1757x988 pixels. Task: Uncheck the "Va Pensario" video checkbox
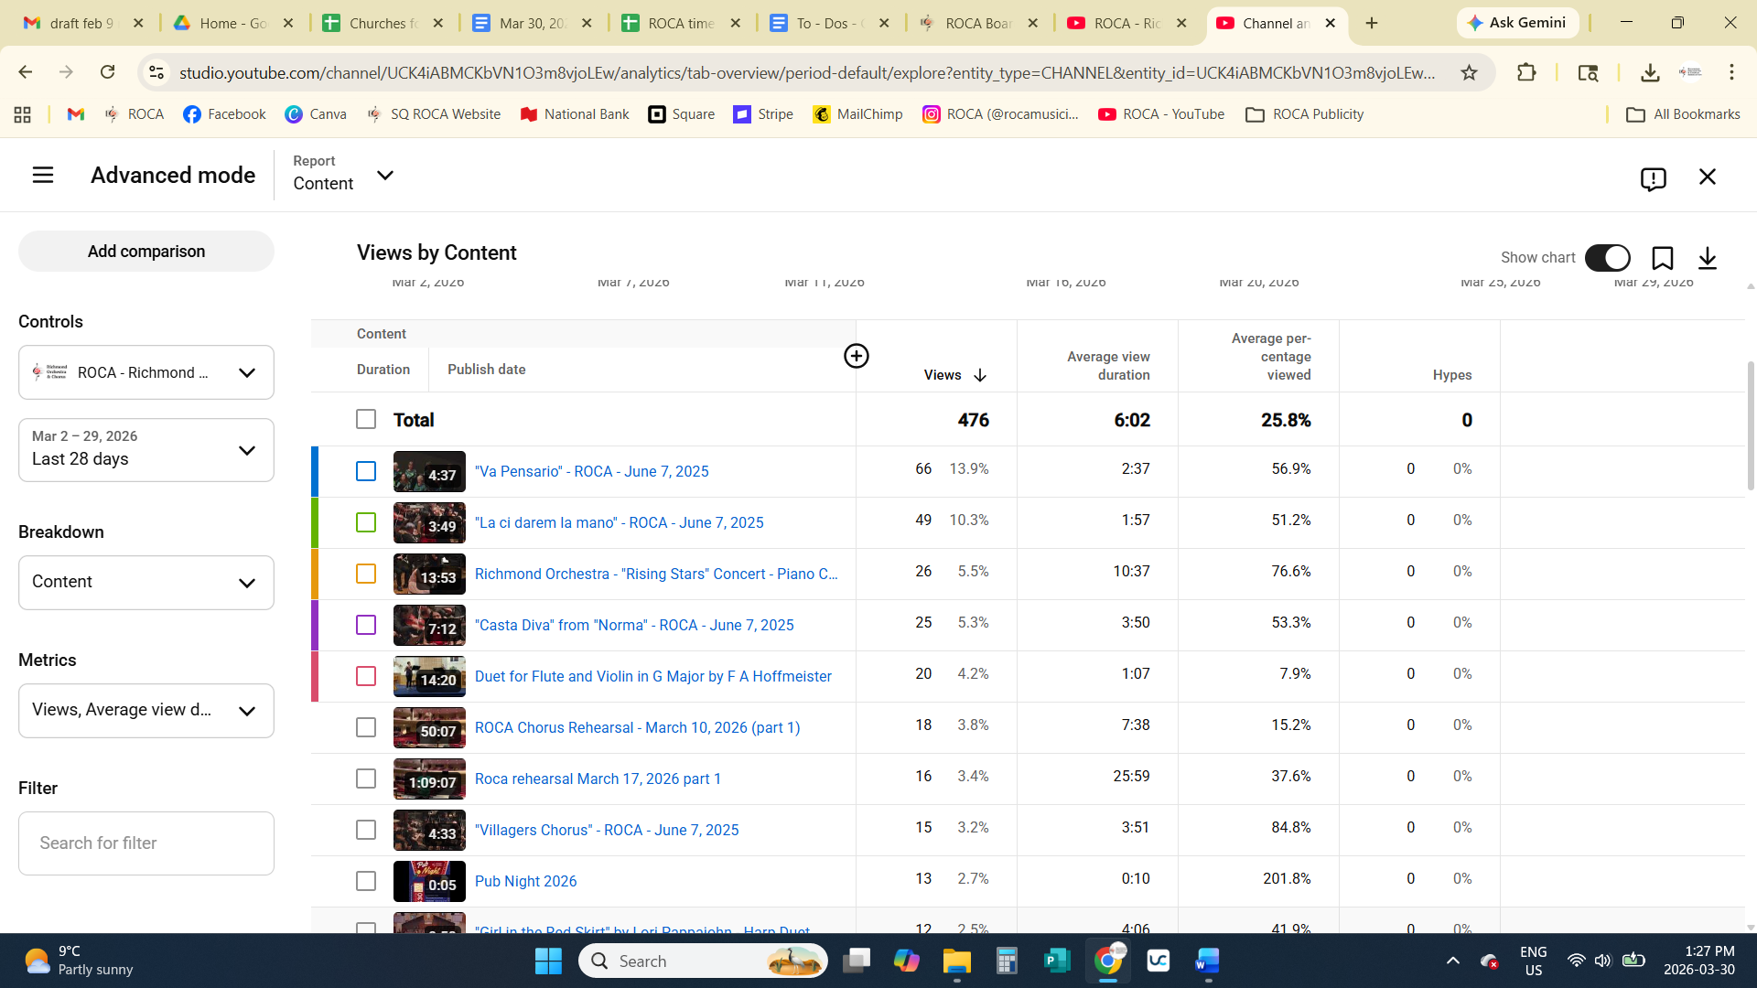pos(365,471)
